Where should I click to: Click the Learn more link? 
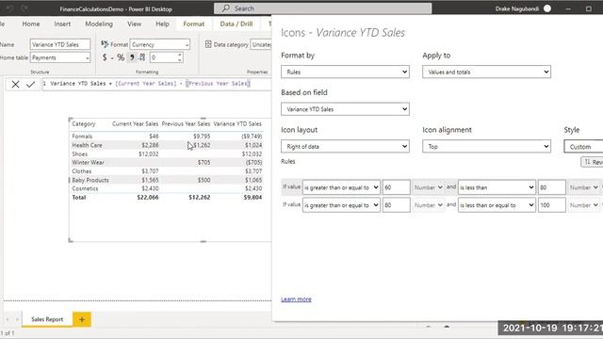(x=296, y=299)
